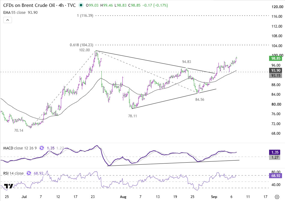Viewport: 285px width, 201px height.
Task: Click the gray 93.15 price label
Action: coord(275,75)
